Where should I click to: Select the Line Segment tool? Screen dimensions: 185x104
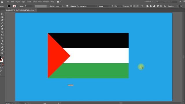2,23
